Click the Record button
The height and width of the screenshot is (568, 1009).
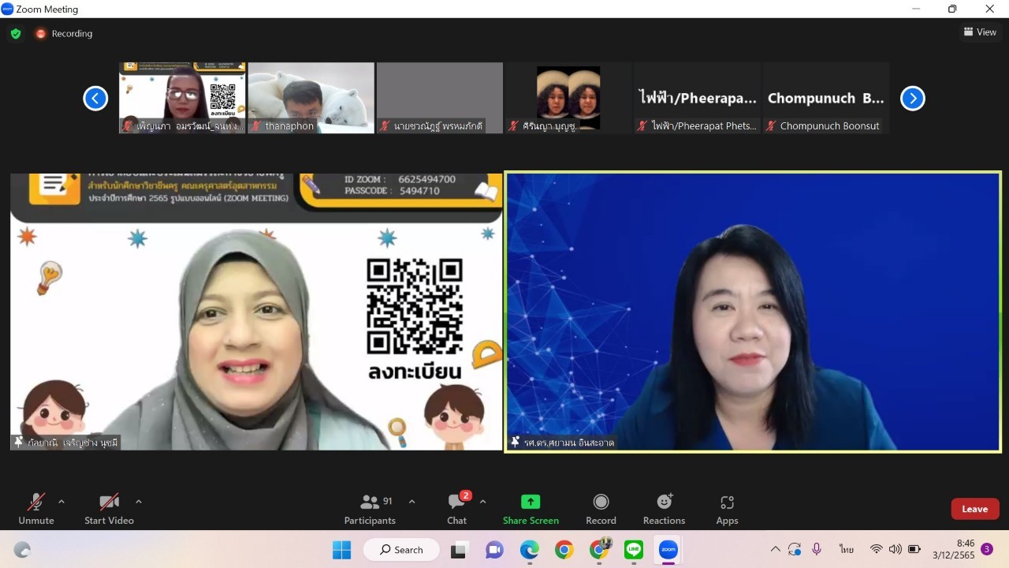click(601, 509)
